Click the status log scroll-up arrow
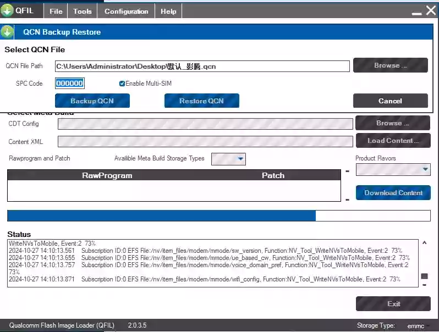 424,243
